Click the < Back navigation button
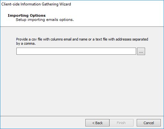 97,123
